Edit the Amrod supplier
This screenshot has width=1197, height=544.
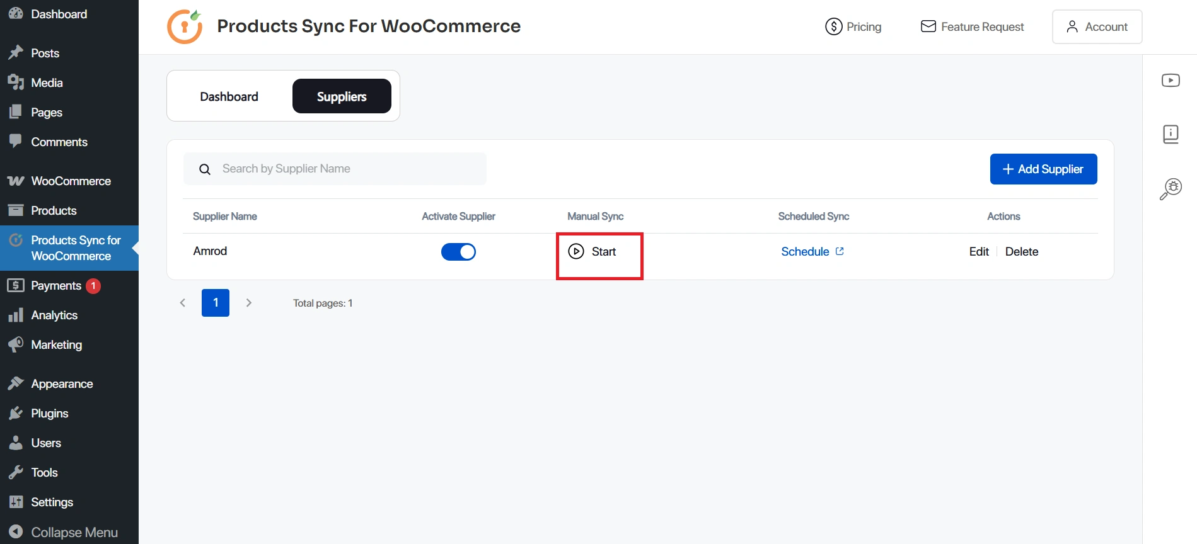[979, 251]
